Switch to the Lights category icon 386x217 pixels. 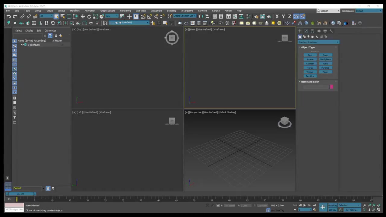coord(308,37)
